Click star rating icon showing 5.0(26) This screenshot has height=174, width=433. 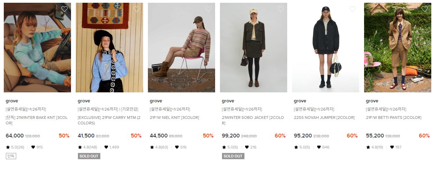8,147
